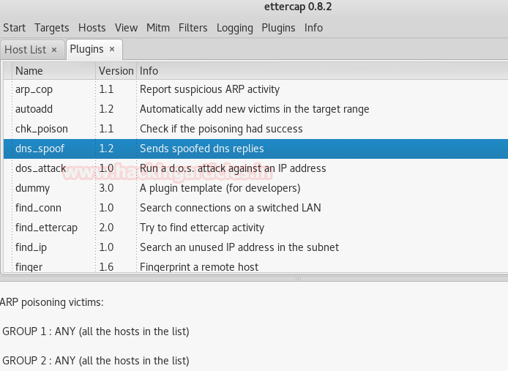This screenshot has width=508, height=371.
Task: Open the Targets menu
Action: (52, 28)
